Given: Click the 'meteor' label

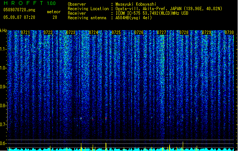Looking at the screenshot, I should 54,12.
